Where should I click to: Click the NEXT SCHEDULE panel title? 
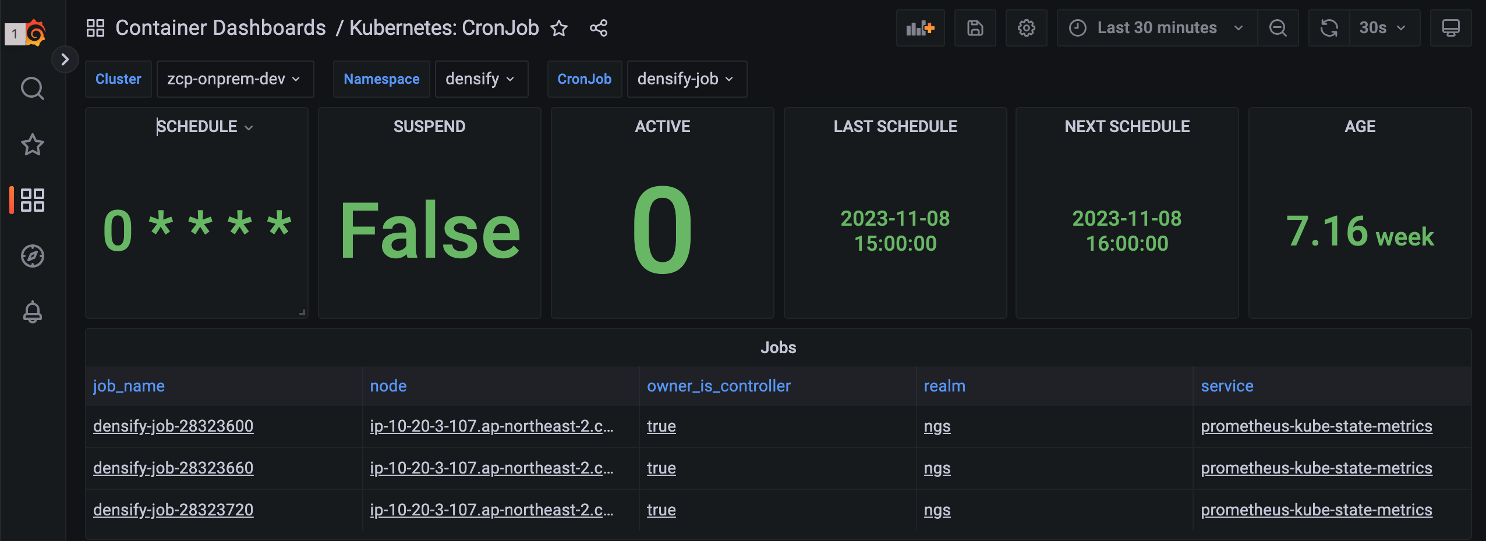click(1127, 127)
